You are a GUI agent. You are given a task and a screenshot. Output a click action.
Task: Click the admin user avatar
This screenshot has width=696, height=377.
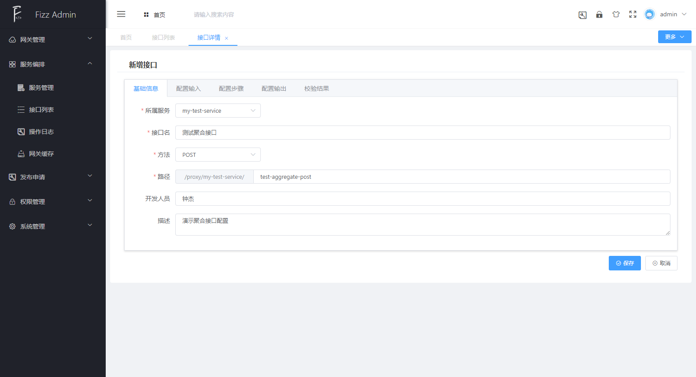tap(649, 15)
